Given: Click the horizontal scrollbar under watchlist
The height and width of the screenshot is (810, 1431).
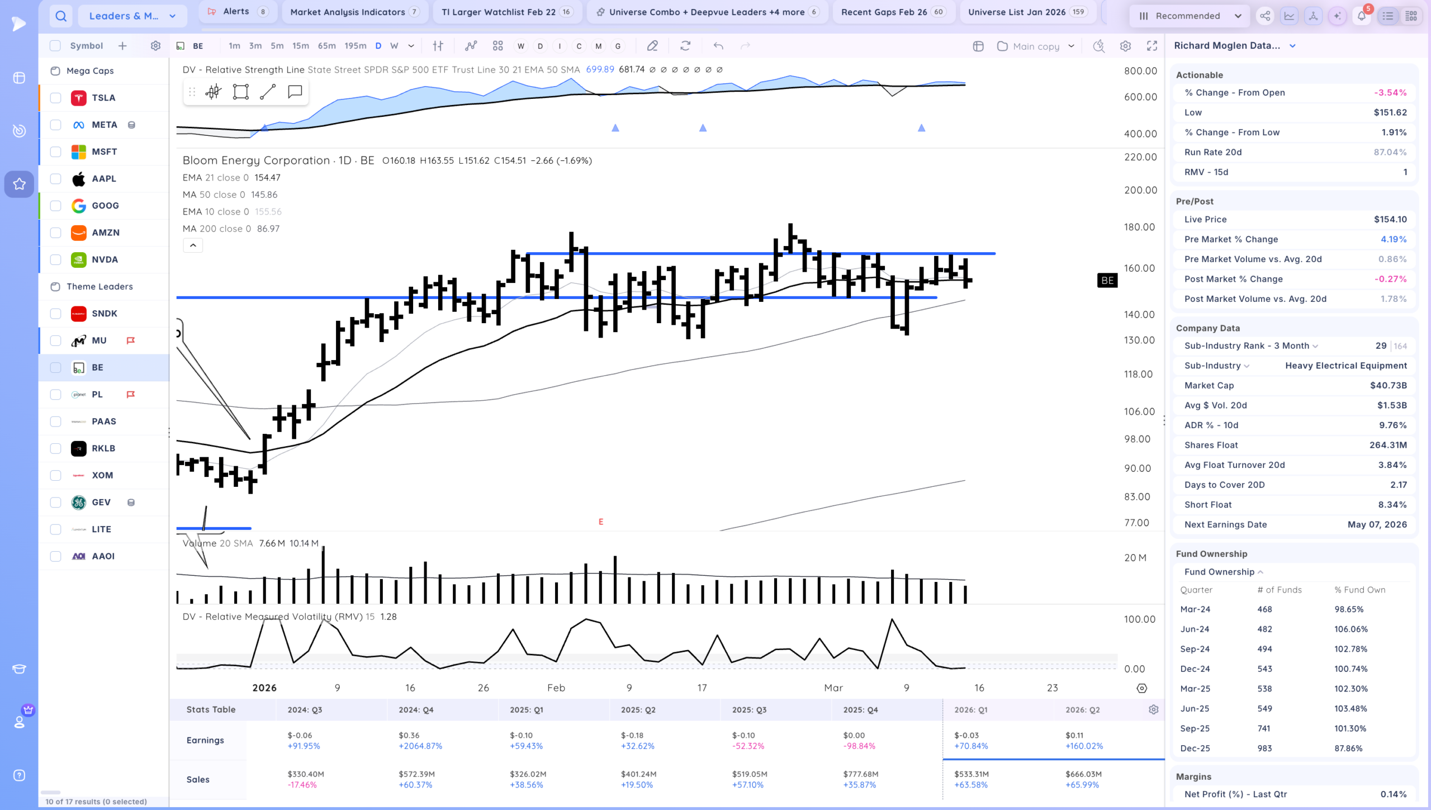Looking at the screenshot, I should pos(51,792).
